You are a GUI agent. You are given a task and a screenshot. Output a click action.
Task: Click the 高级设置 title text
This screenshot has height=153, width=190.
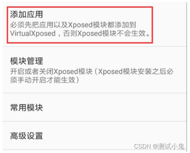click(x=27, y=136)
